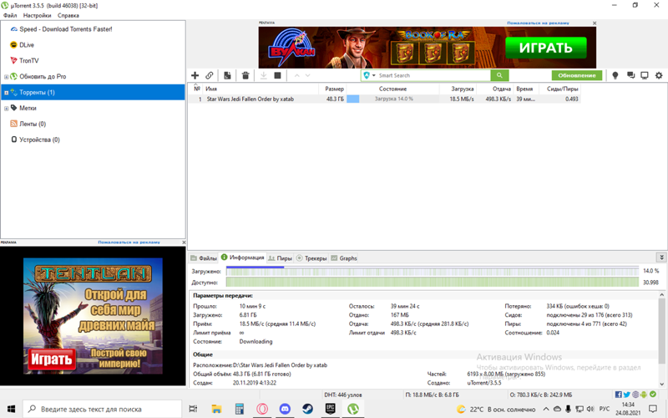Click the green network OK checkmark icon
This screenshot has width=668, height=418.
click(x=653, y=395)
